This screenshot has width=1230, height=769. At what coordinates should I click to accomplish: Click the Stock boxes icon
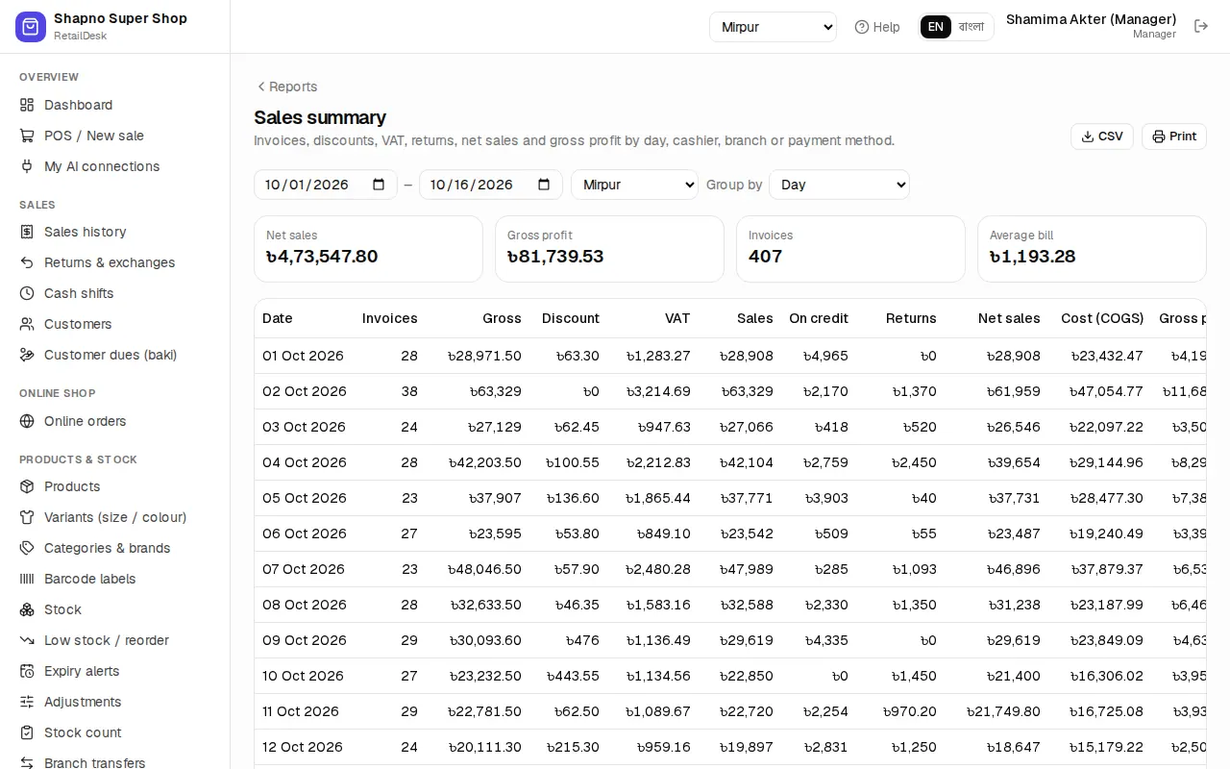(27, 609)
